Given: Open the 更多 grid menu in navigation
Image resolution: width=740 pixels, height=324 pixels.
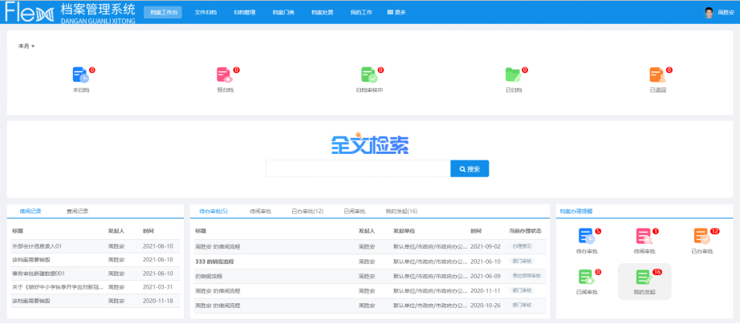Looking at the screenshot, I should [x=396, y=13].
